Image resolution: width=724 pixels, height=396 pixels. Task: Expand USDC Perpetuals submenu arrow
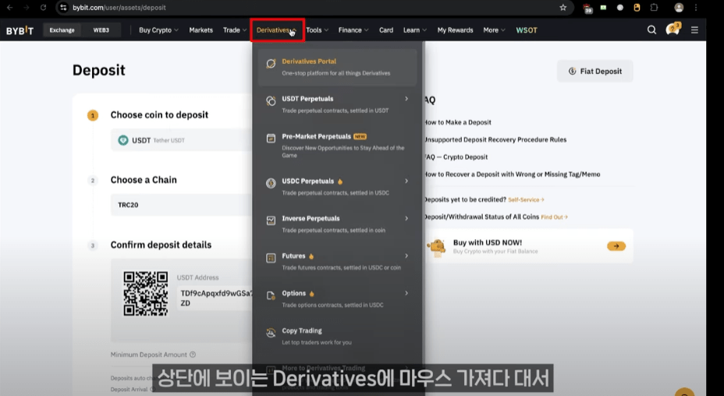click(x=406, y=181)
